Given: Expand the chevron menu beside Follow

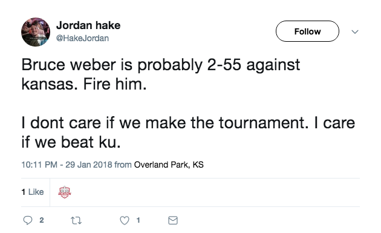Looking at the screenshot, I should (x=355, y=32).
